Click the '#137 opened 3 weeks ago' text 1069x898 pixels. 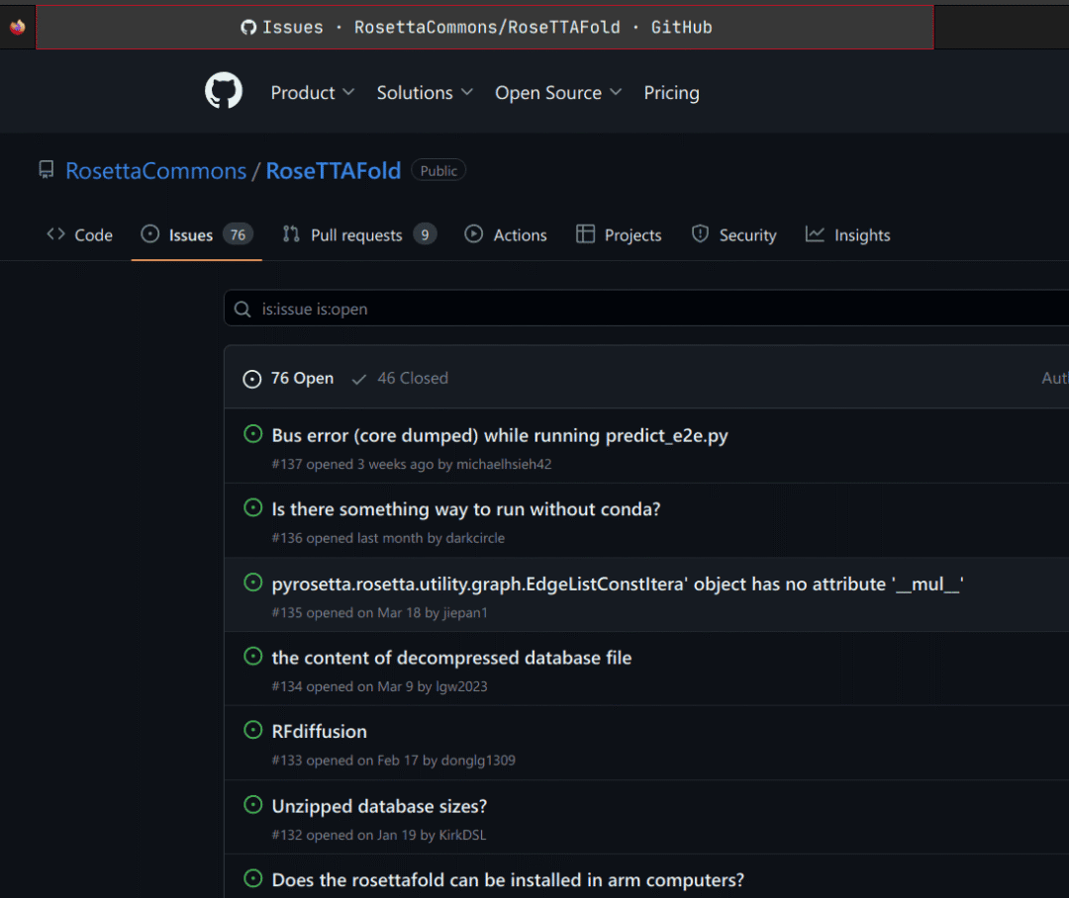[352, 464]
